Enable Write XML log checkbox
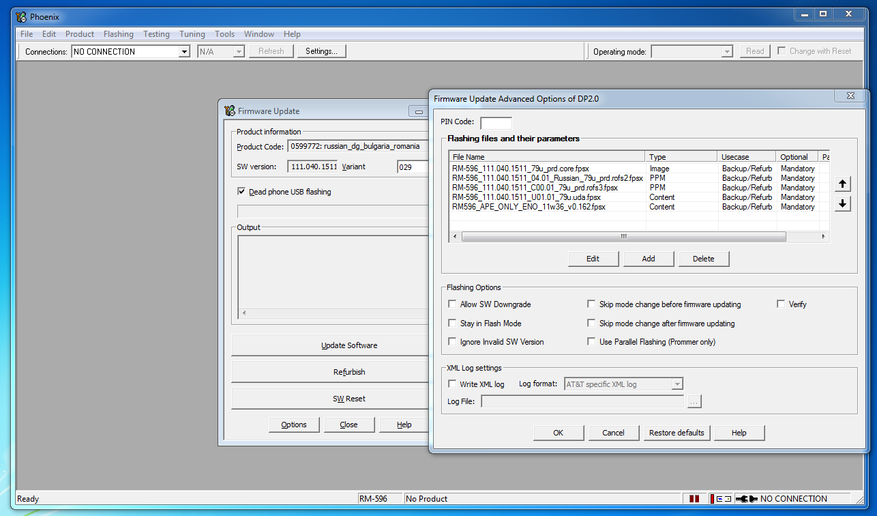The height and width of the screenshot is (516, 877). [x=452, y=384]
